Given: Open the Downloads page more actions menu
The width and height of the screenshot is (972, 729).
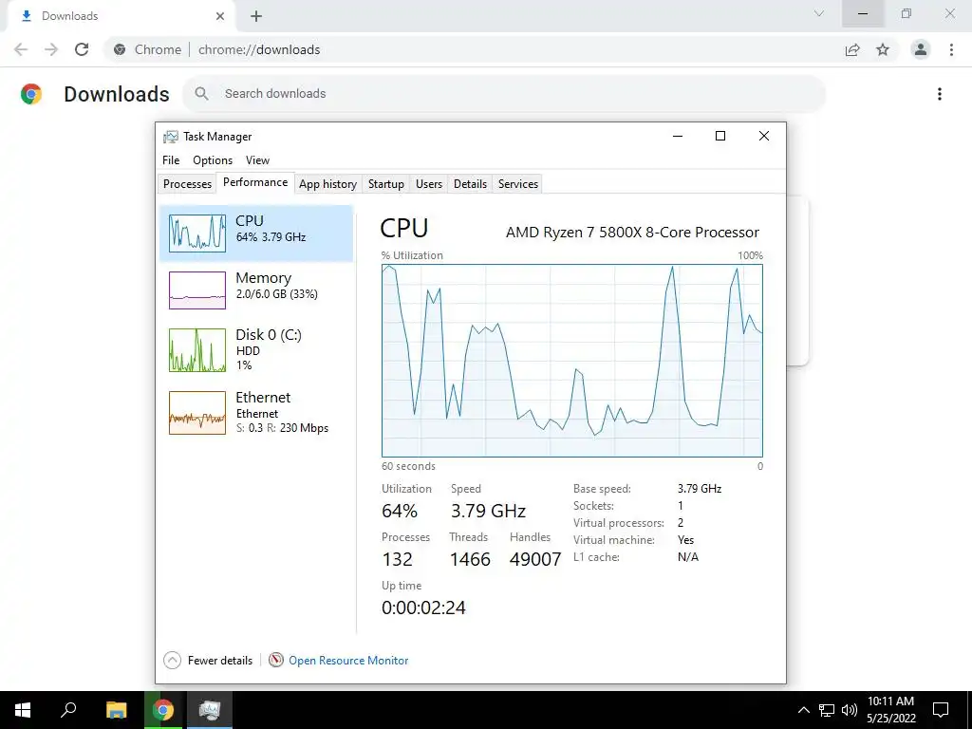Looking at the screenshot, I should point(940,94).
